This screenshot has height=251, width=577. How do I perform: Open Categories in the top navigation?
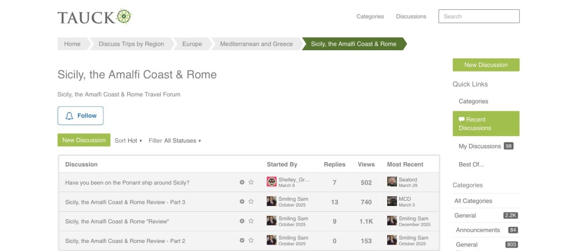coord(370,17)
